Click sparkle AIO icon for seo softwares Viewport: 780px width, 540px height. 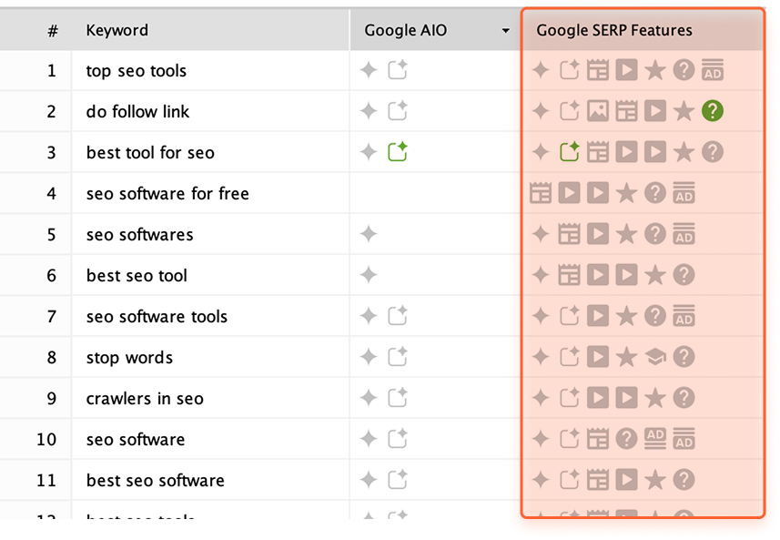click(x=369, y=233)
